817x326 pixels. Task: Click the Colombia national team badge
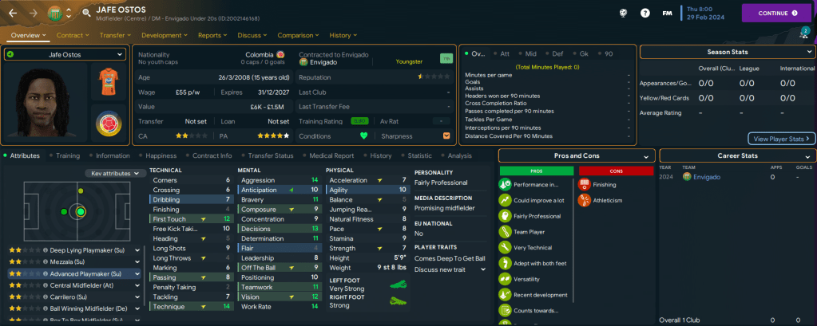pyautogui.click(x=109, y=124)
